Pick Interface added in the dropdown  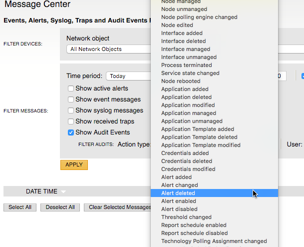pos(214,33)
